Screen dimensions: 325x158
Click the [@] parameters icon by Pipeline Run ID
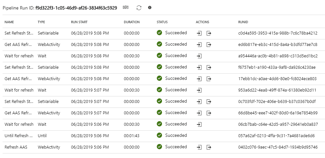tap(126, 7)
